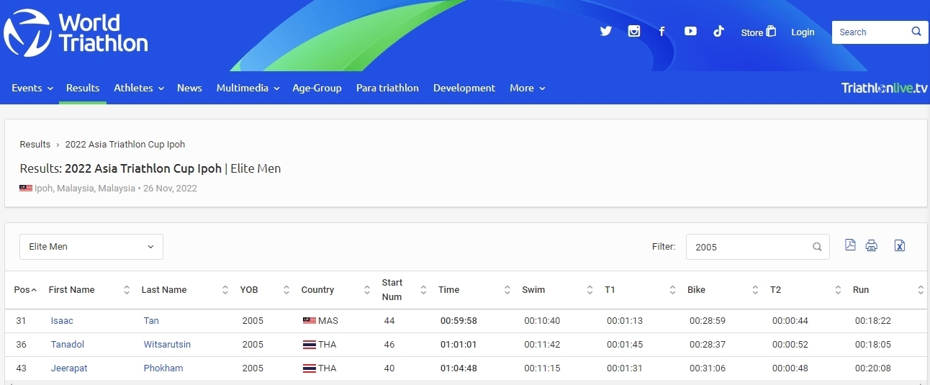Click the start number 46 cell

tap(389, 345)
